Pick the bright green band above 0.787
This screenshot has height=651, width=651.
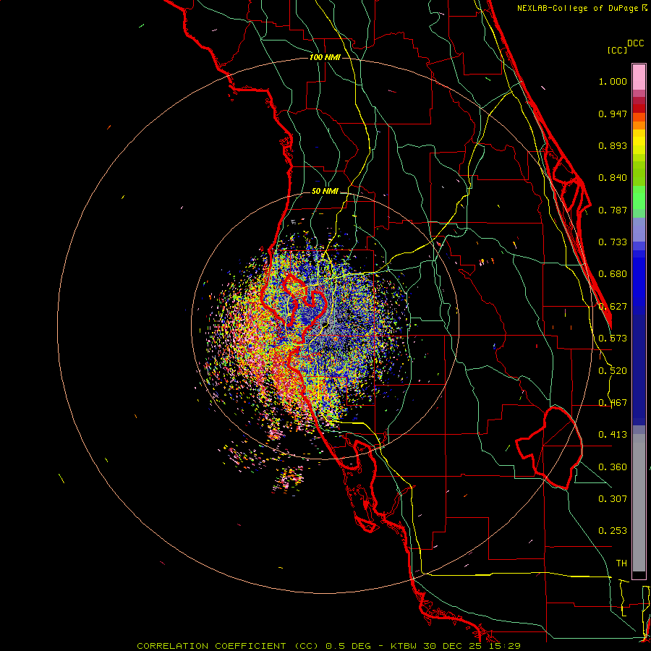[639, 197]
